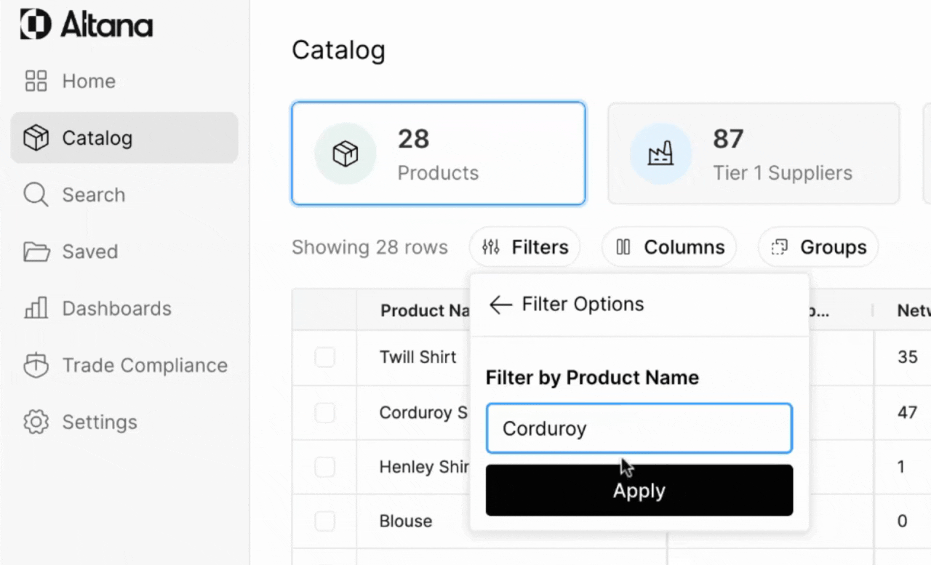Click the Search magnifier icon
This screenshot has height=565, width=931.
click(x=36, y=195)
